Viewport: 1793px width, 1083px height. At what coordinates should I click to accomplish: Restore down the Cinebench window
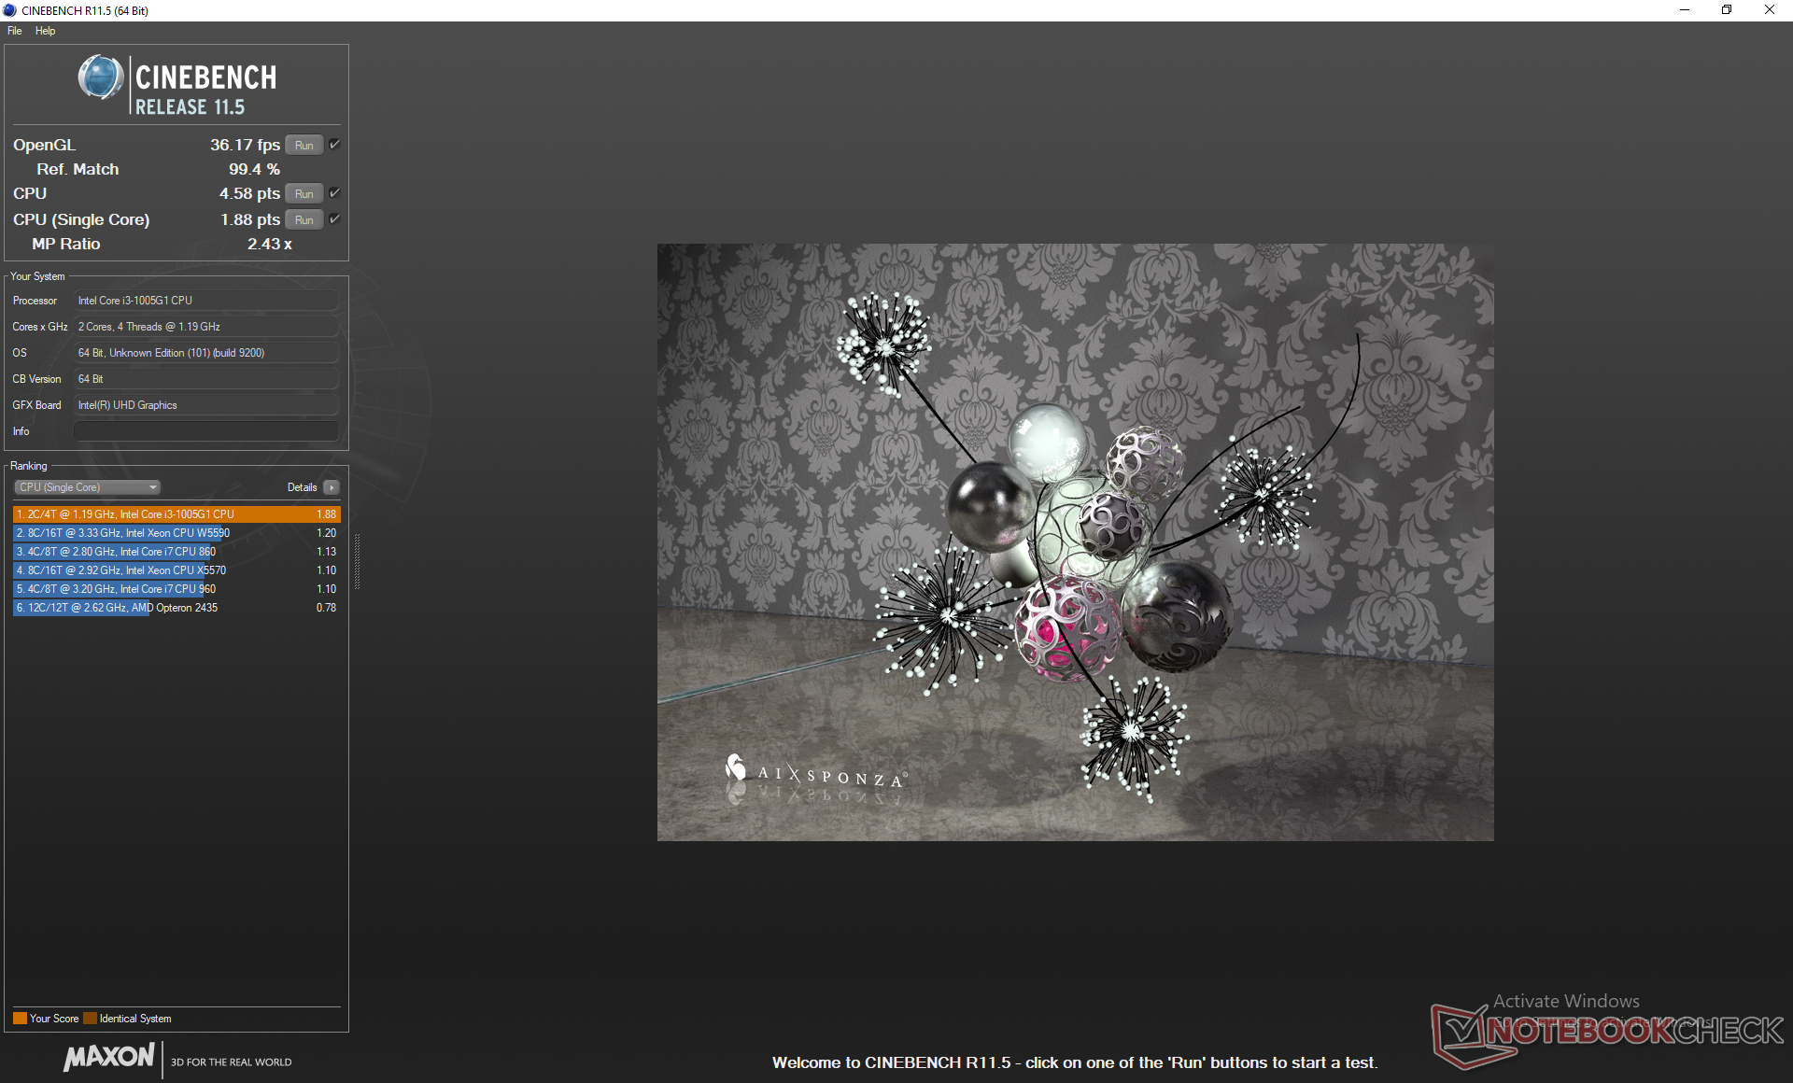point(1727,10)
